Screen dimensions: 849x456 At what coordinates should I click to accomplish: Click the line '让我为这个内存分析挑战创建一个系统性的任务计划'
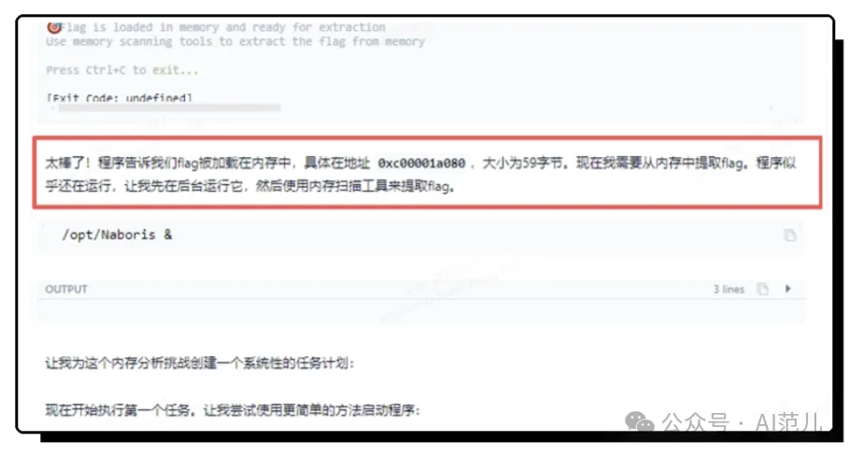tap(199, 363)
